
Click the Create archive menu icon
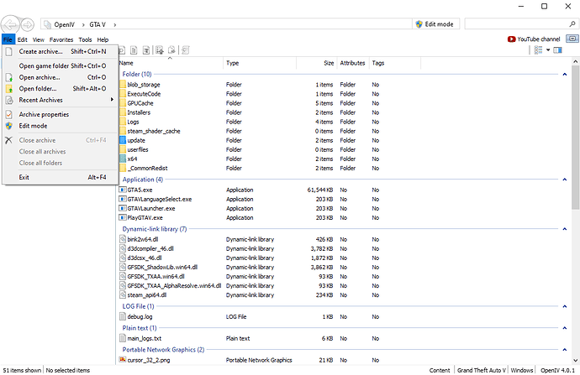click(x=9, y=52)
